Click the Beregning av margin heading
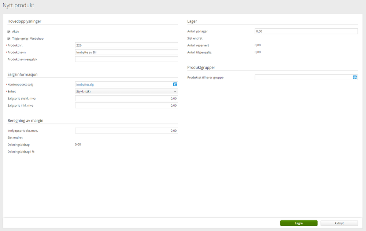 tap(25, 121)
